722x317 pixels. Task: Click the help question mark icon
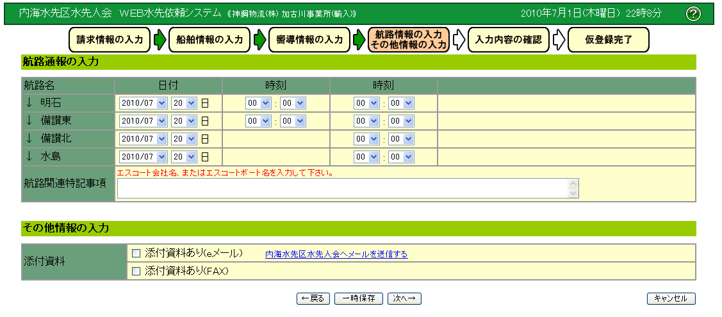(x=693, y=14)
